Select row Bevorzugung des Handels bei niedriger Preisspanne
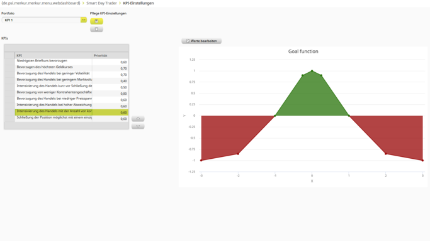This screenshot has height=241, width=430. pyautogui.click(x=72, y=99)
